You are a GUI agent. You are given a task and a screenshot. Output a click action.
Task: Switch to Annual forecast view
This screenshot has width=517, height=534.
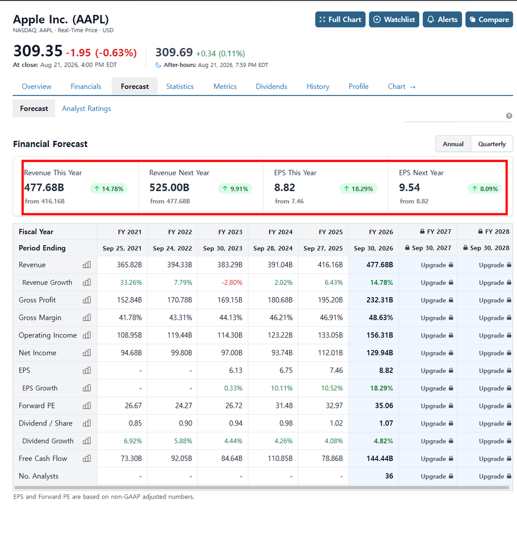click(x=453, y=144)
